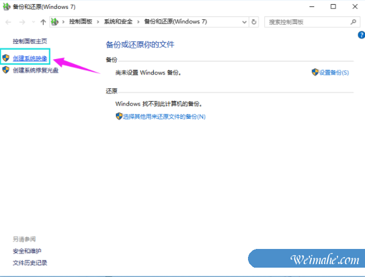Click the shield icon beside 创建系统修复光盘
The height and width of the screenshot is (277, 365).
point(6,70)
